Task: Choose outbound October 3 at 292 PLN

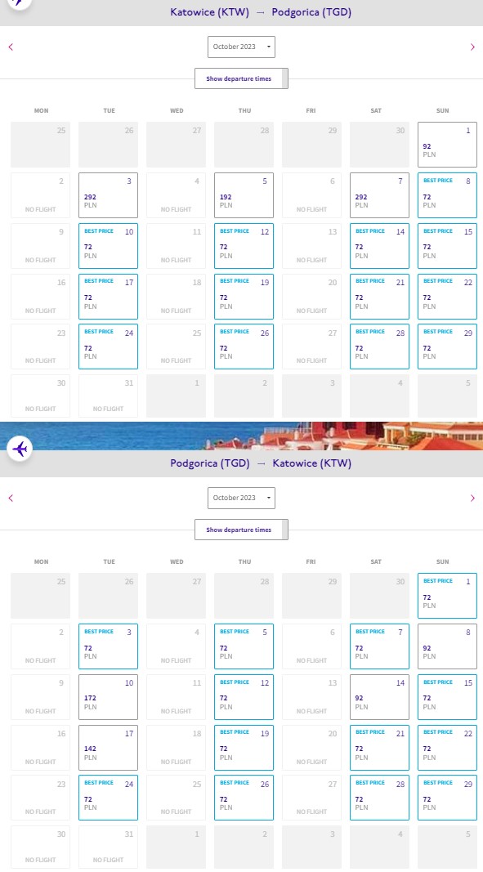Action: pos(108,195)
